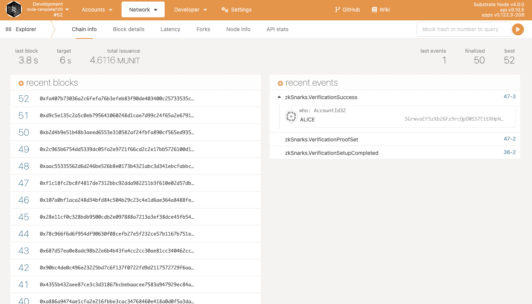Click the orange bullet beside recent blocks
Viewport: 532px width, 304px height.
(21, 82)
